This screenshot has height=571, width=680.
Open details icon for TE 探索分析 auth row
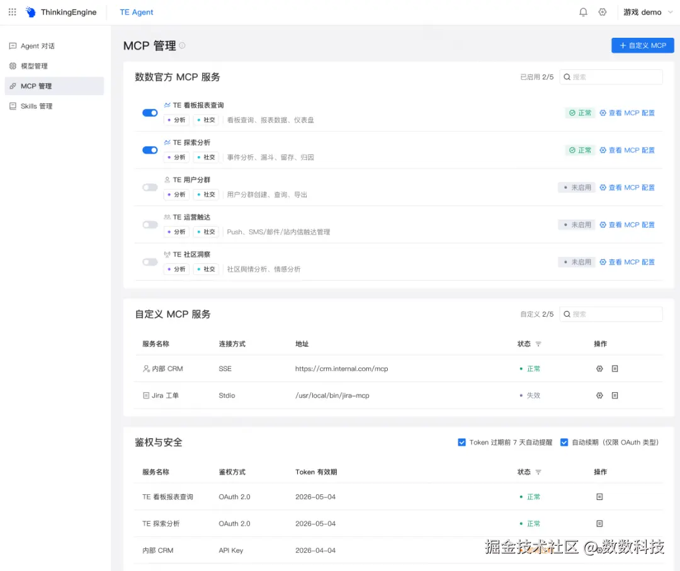(x=599, y=524)
